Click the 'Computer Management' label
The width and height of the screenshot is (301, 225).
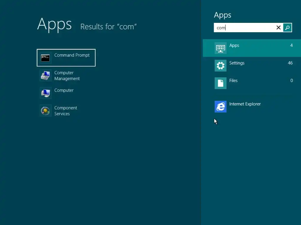67,76
